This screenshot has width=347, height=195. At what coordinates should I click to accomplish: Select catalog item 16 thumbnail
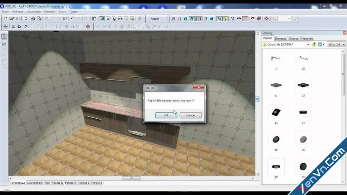coord(303,139)
